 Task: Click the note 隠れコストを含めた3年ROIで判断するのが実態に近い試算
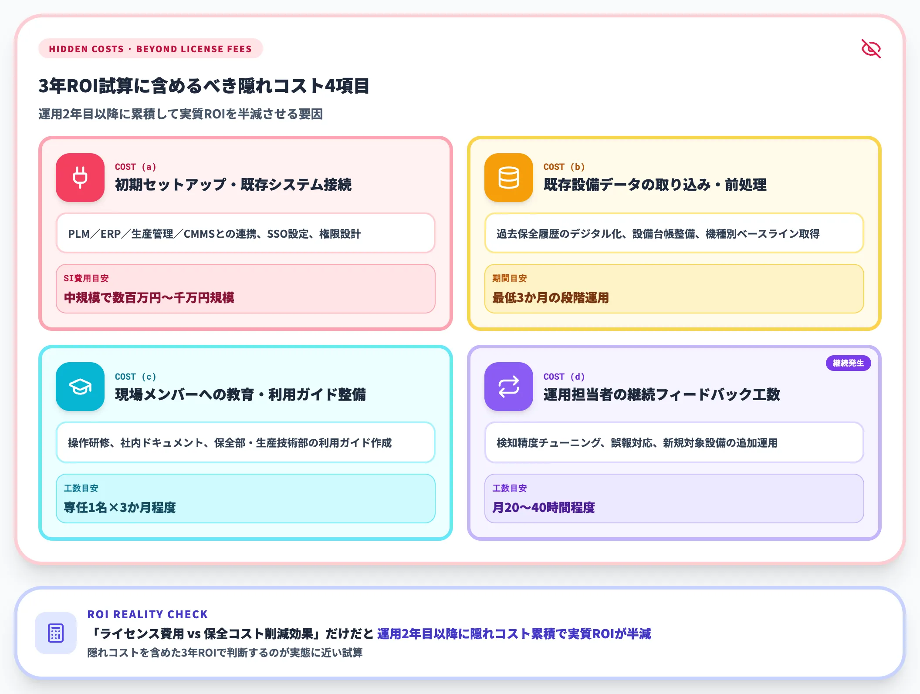(225, 653)
